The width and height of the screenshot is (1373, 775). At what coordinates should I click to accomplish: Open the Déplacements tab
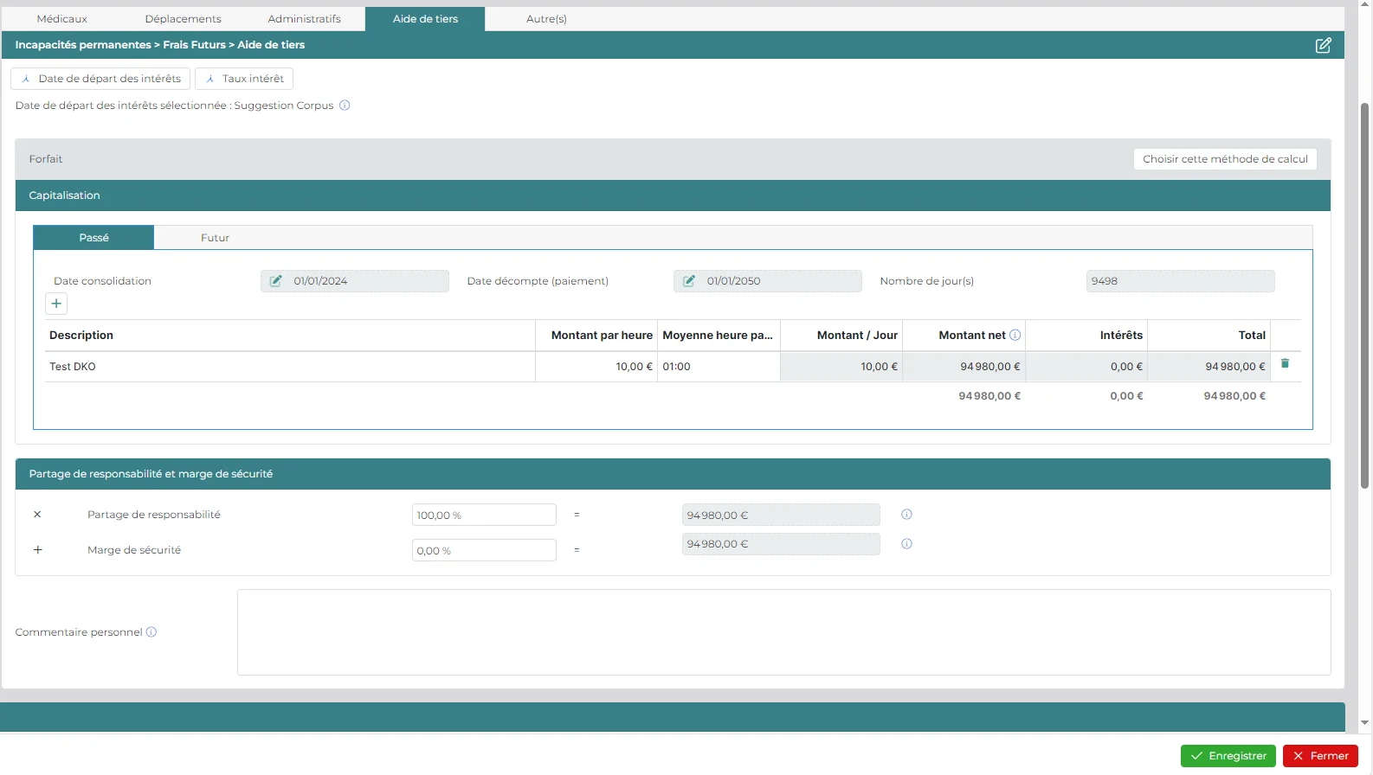tap(183, 19)
